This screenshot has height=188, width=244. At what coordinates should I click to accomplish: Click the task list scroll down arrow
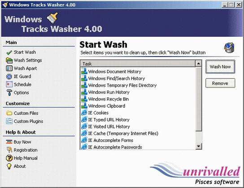[198, 146]
